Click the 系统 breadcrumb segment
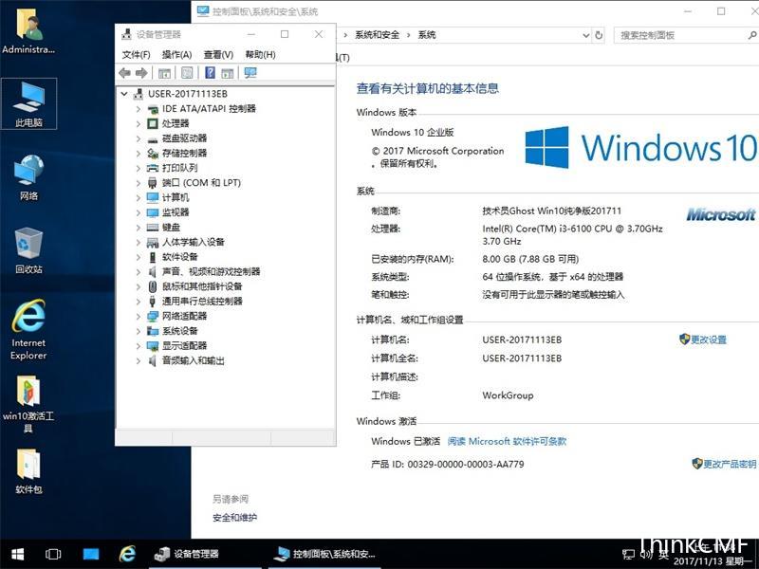Image resolution: width=759 pixels, height=569 pixels. 427,35
